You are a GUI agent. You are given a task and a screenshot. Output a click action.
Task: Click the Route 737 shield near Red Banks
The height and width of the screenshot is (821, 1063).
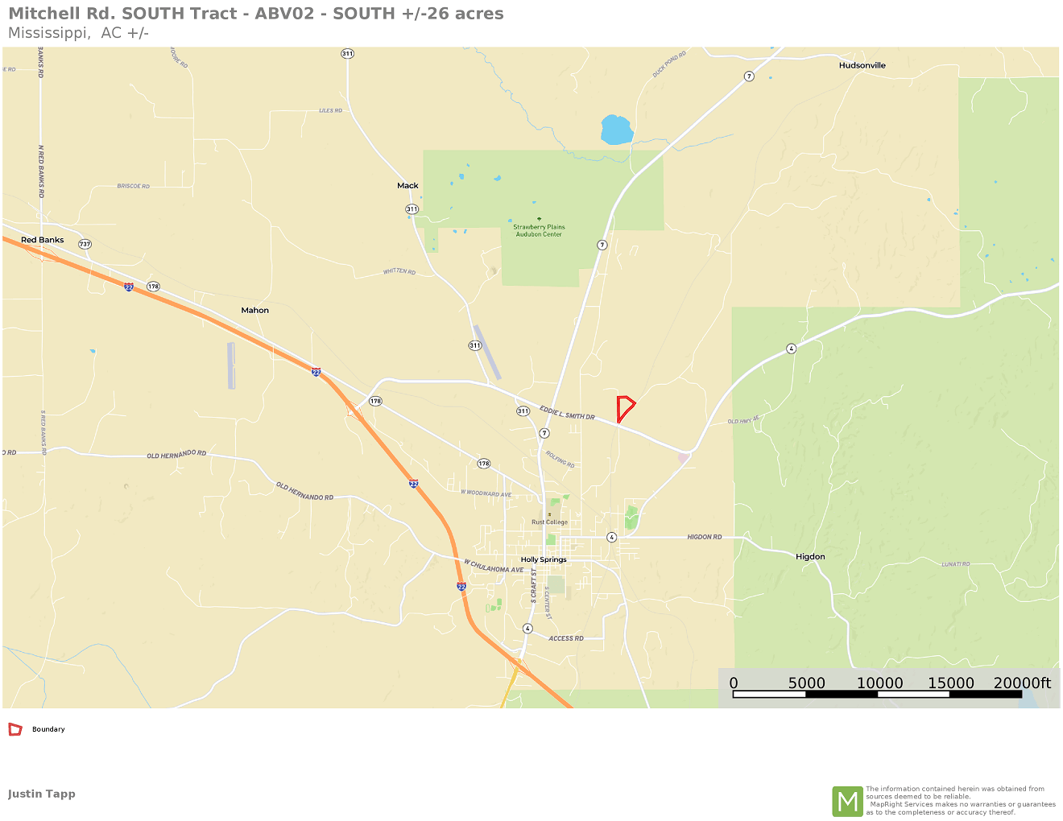pos(85,244)
